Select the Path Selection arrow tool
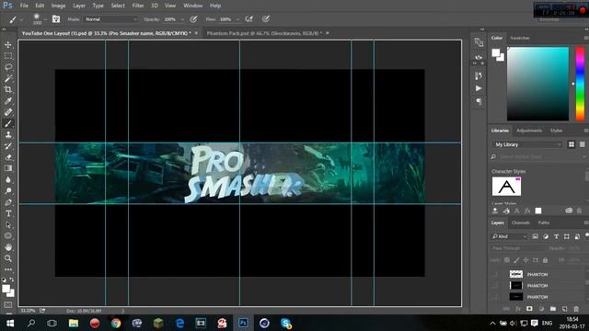This screenshot has height=331, width=589. (8, 224)
